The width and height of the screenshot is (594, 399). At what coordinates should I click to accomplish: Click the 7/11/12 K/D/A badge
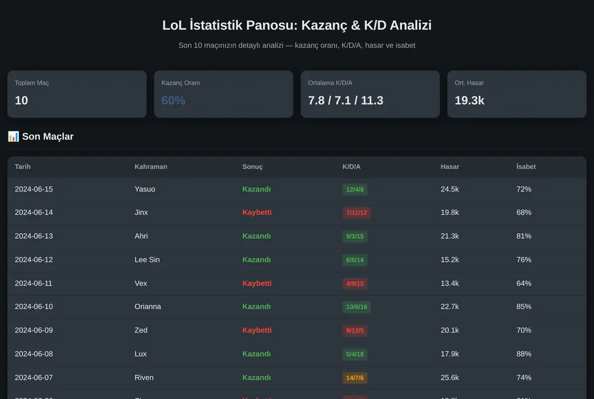[x=357, y=213]
